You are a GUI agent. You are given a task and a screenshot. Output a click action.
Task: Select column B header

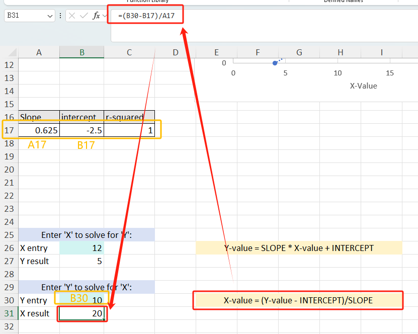[x=82, y=52]
